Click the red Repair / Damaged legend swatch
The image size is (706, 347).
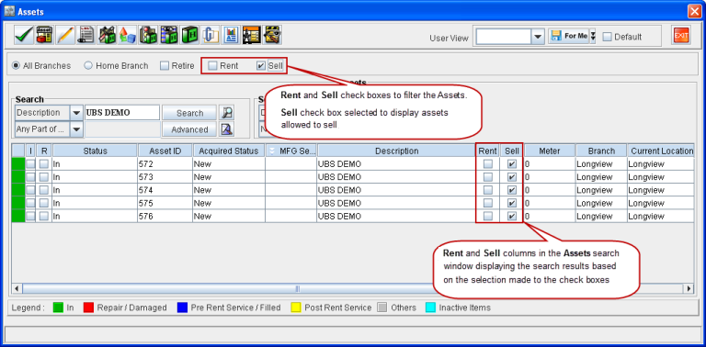click(88, 308)
